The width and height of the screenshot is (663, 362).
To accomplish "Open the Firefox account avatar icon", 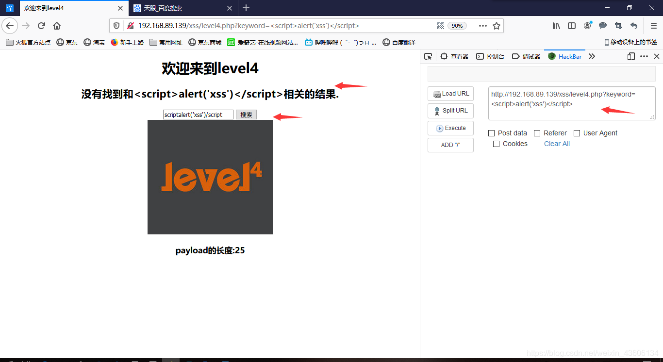I will (587, 26).
